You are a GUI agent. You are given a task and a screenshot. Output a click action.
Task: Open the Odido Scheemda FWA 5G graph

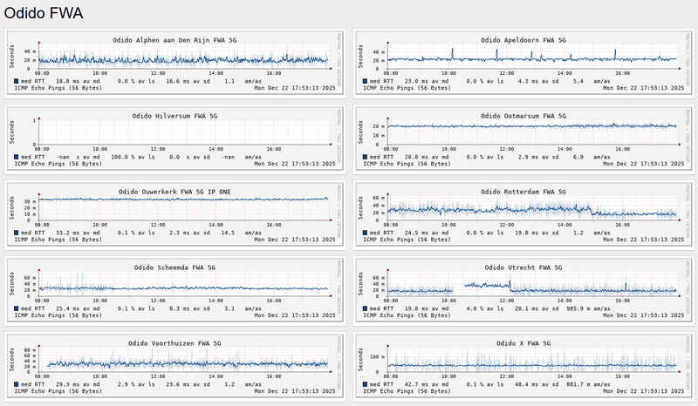pyautogui.click(x=175, y=291)
